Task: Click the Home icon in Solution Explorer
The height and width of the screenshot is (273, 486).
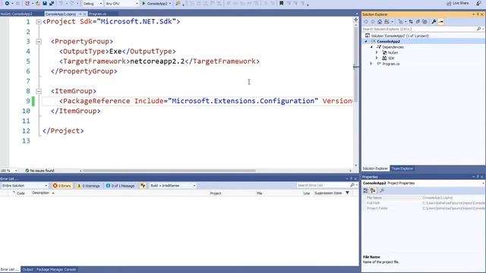Action: [380, 22]
